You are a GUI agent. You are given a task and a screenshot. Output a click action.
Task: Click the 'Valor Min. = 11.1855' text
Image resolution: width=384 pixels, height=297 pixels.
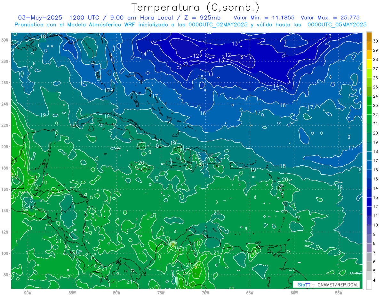pos(264,18)
